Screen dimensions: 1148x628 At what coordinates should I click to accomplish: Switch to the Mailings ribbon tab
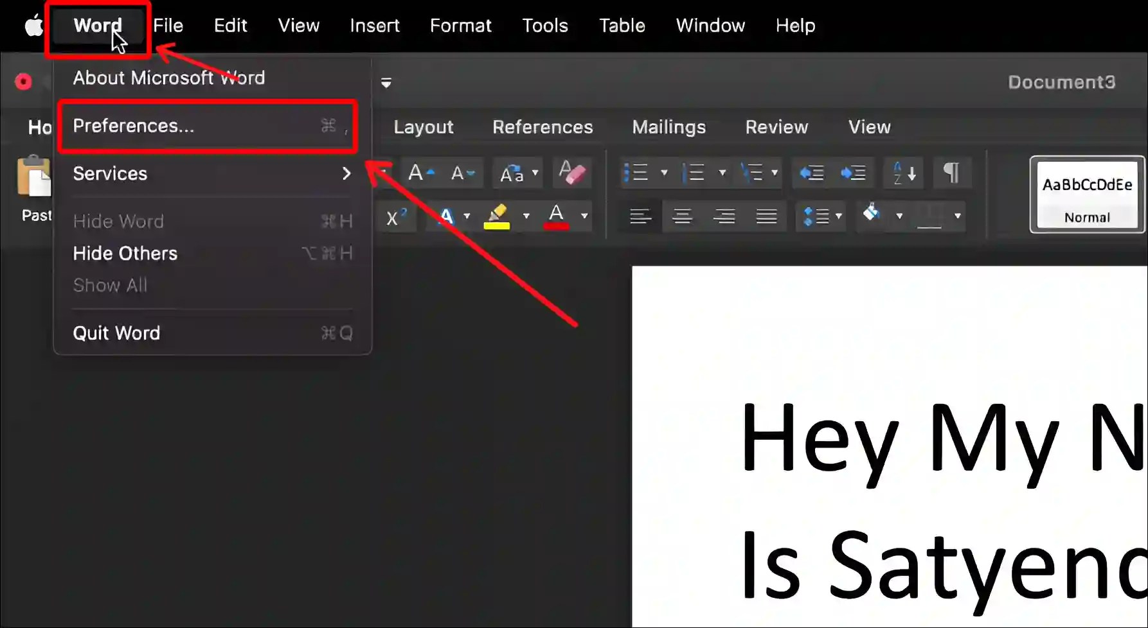[x=668, y=127]
